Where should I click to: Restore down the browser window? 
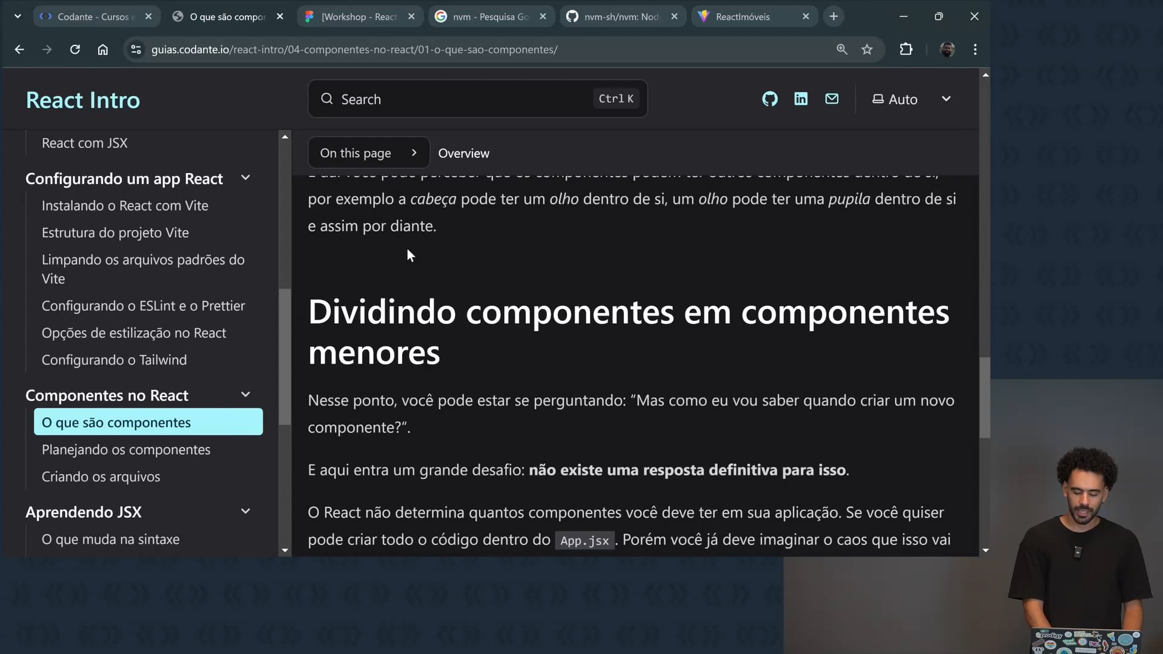point(939,16)
